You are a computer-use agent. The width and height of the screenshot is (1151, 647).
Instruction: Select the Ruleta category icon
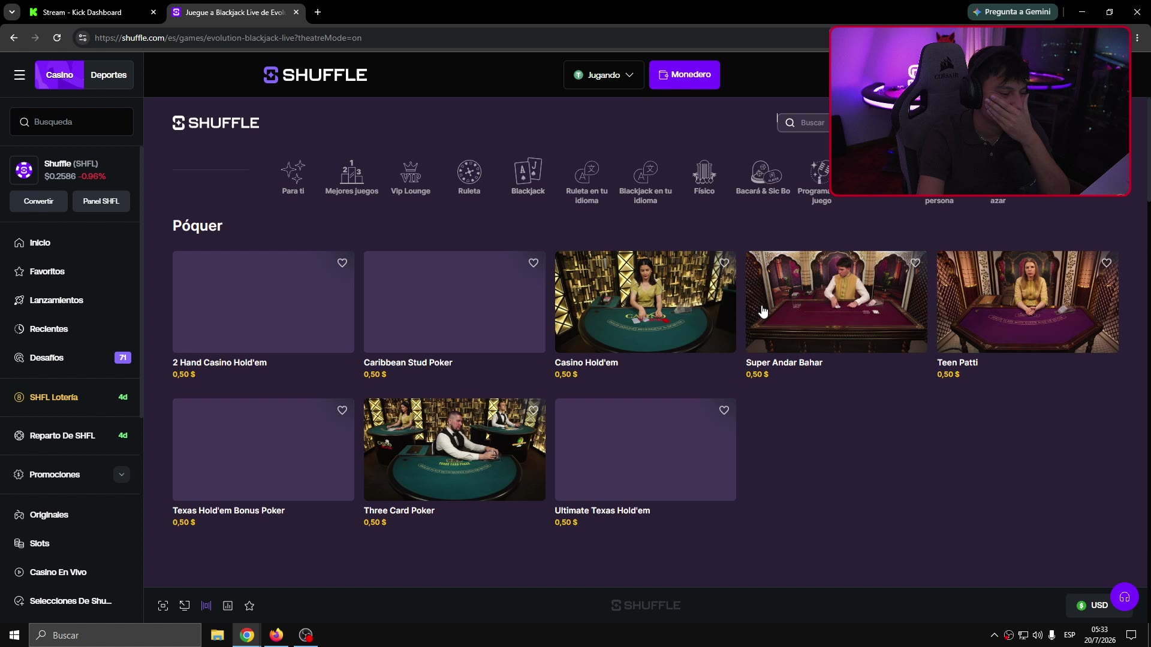coord(469,173)
